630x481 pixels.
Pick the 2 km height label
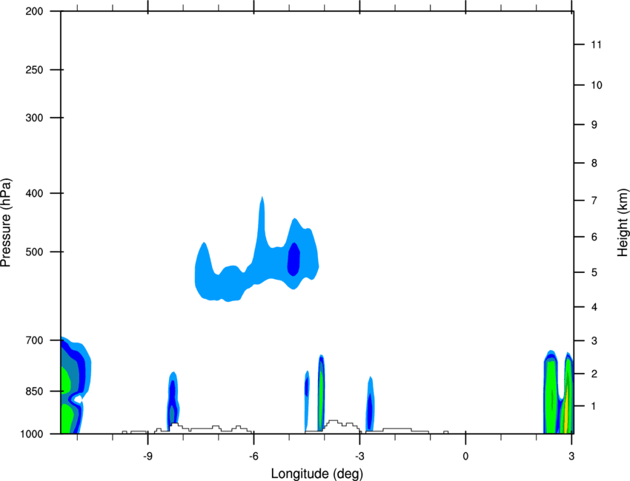click(x=594, y=374)
